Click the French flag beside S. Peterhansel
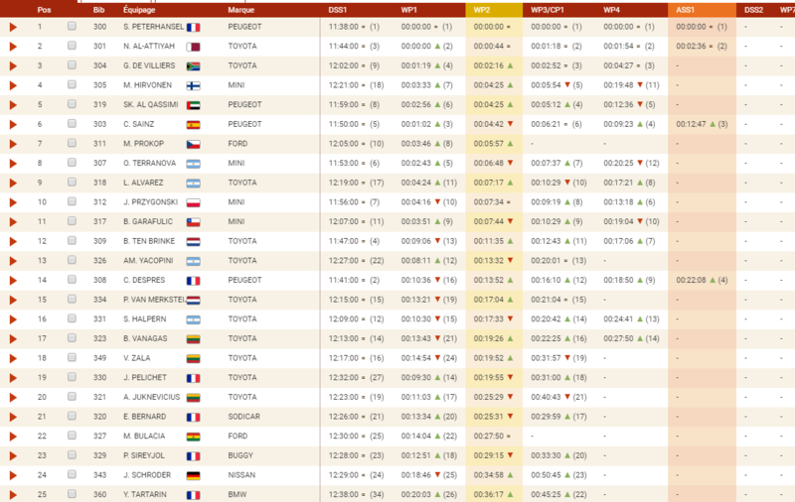This screenshot has width=795, height=502. (193, 28)
